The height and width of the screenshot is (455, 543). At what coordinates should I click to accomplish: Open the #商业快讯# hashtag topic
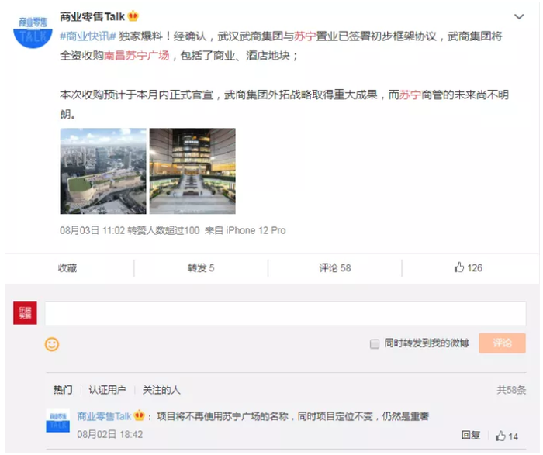pos(88,36)
